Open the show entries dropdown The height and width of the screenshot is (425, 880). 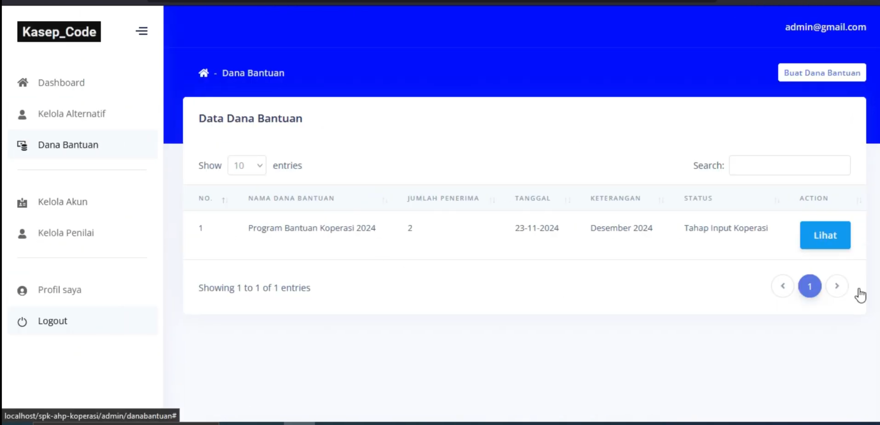[247, 165]
